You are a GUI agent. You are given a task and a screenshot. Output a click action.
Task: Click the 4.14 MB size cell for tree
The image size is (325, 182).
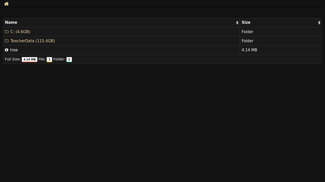[281, 50]
